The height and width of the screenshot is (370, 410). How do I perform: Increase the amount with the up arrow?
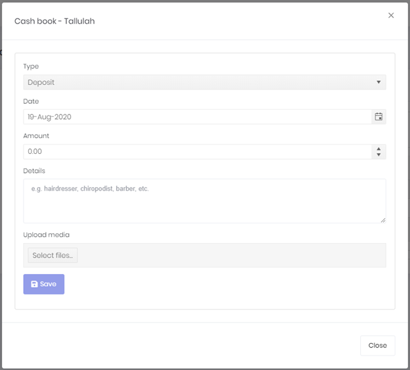pyautogui.click(x=378, y=149)
